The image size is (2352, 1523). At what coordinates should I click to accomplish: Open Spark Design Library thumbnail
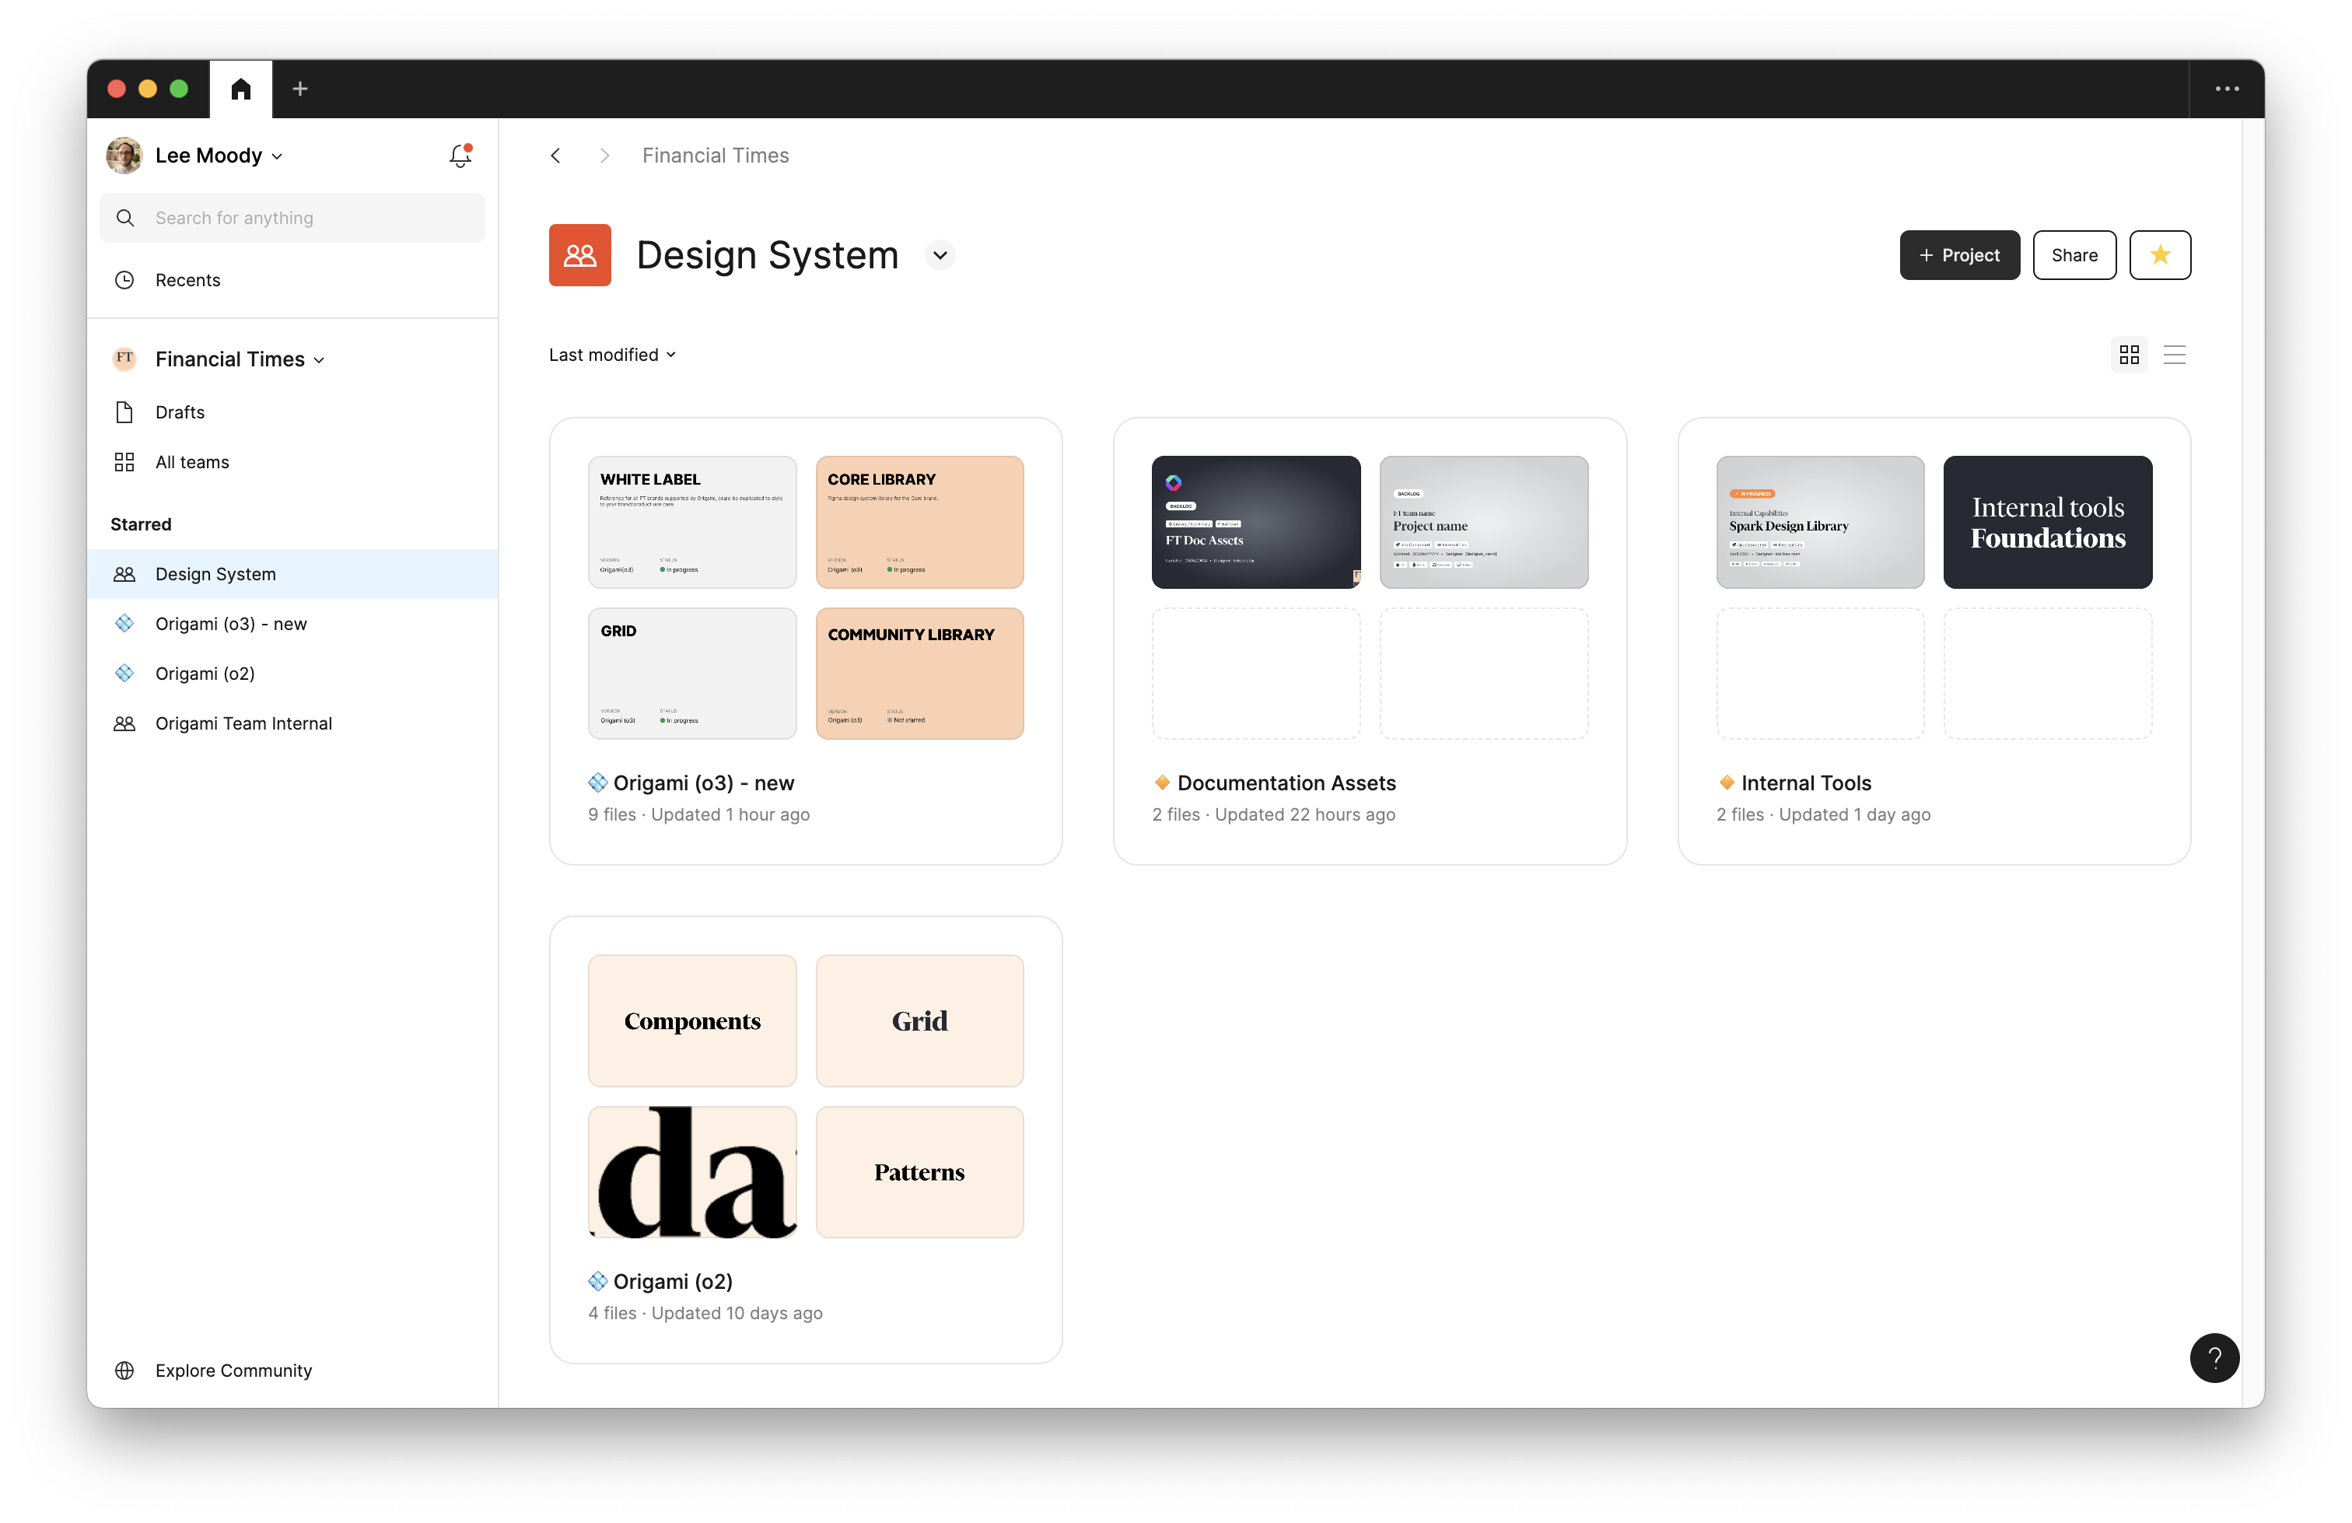pos(1819,522)
